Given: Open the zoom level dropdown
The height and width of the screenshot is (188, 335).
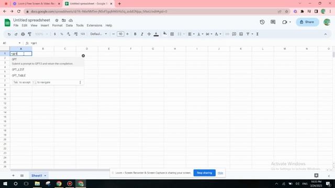Looking at the screenshot, I should pyautogui.click(x=41, y=34).
